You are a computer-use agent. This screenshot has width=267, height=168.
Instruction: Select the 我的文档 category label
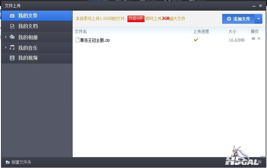pyautogui.click(x=28, y=26)
